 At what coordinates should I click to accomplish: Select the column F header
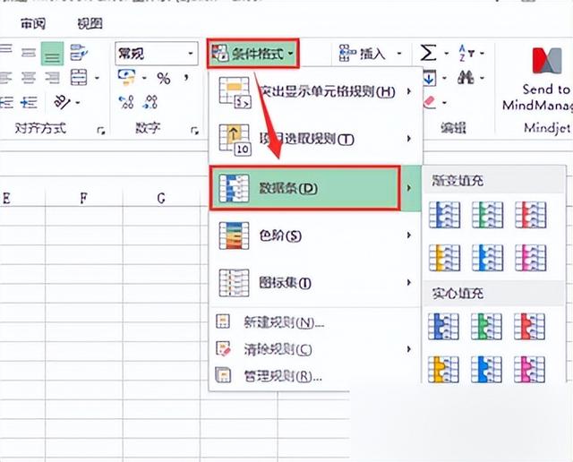[x=83, y=198]
